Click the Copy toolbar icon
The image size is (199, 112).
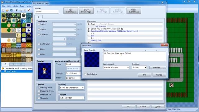click(x=21, y=10)
